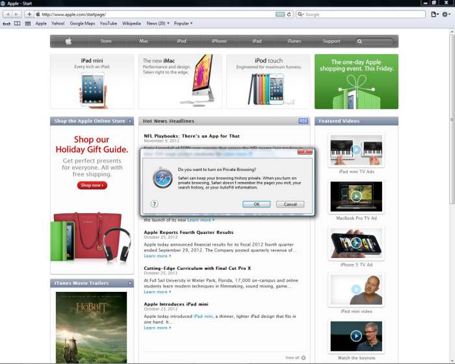
Task: Click Learn more under Fourth Quarter Results
Action: 157,256
